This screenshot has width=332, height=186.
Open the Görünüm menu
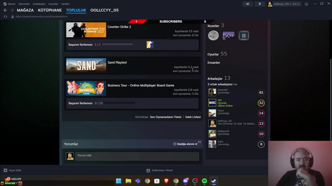24,4
